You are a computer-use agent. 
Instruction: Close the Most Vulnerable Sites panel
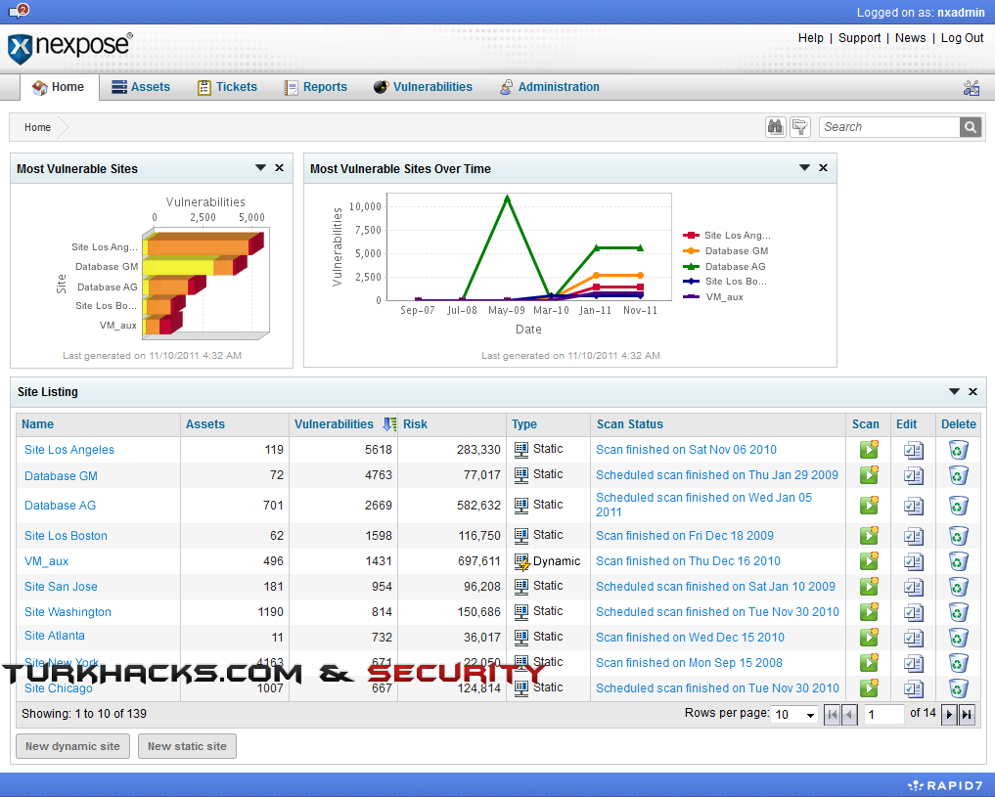coord(279,168)
